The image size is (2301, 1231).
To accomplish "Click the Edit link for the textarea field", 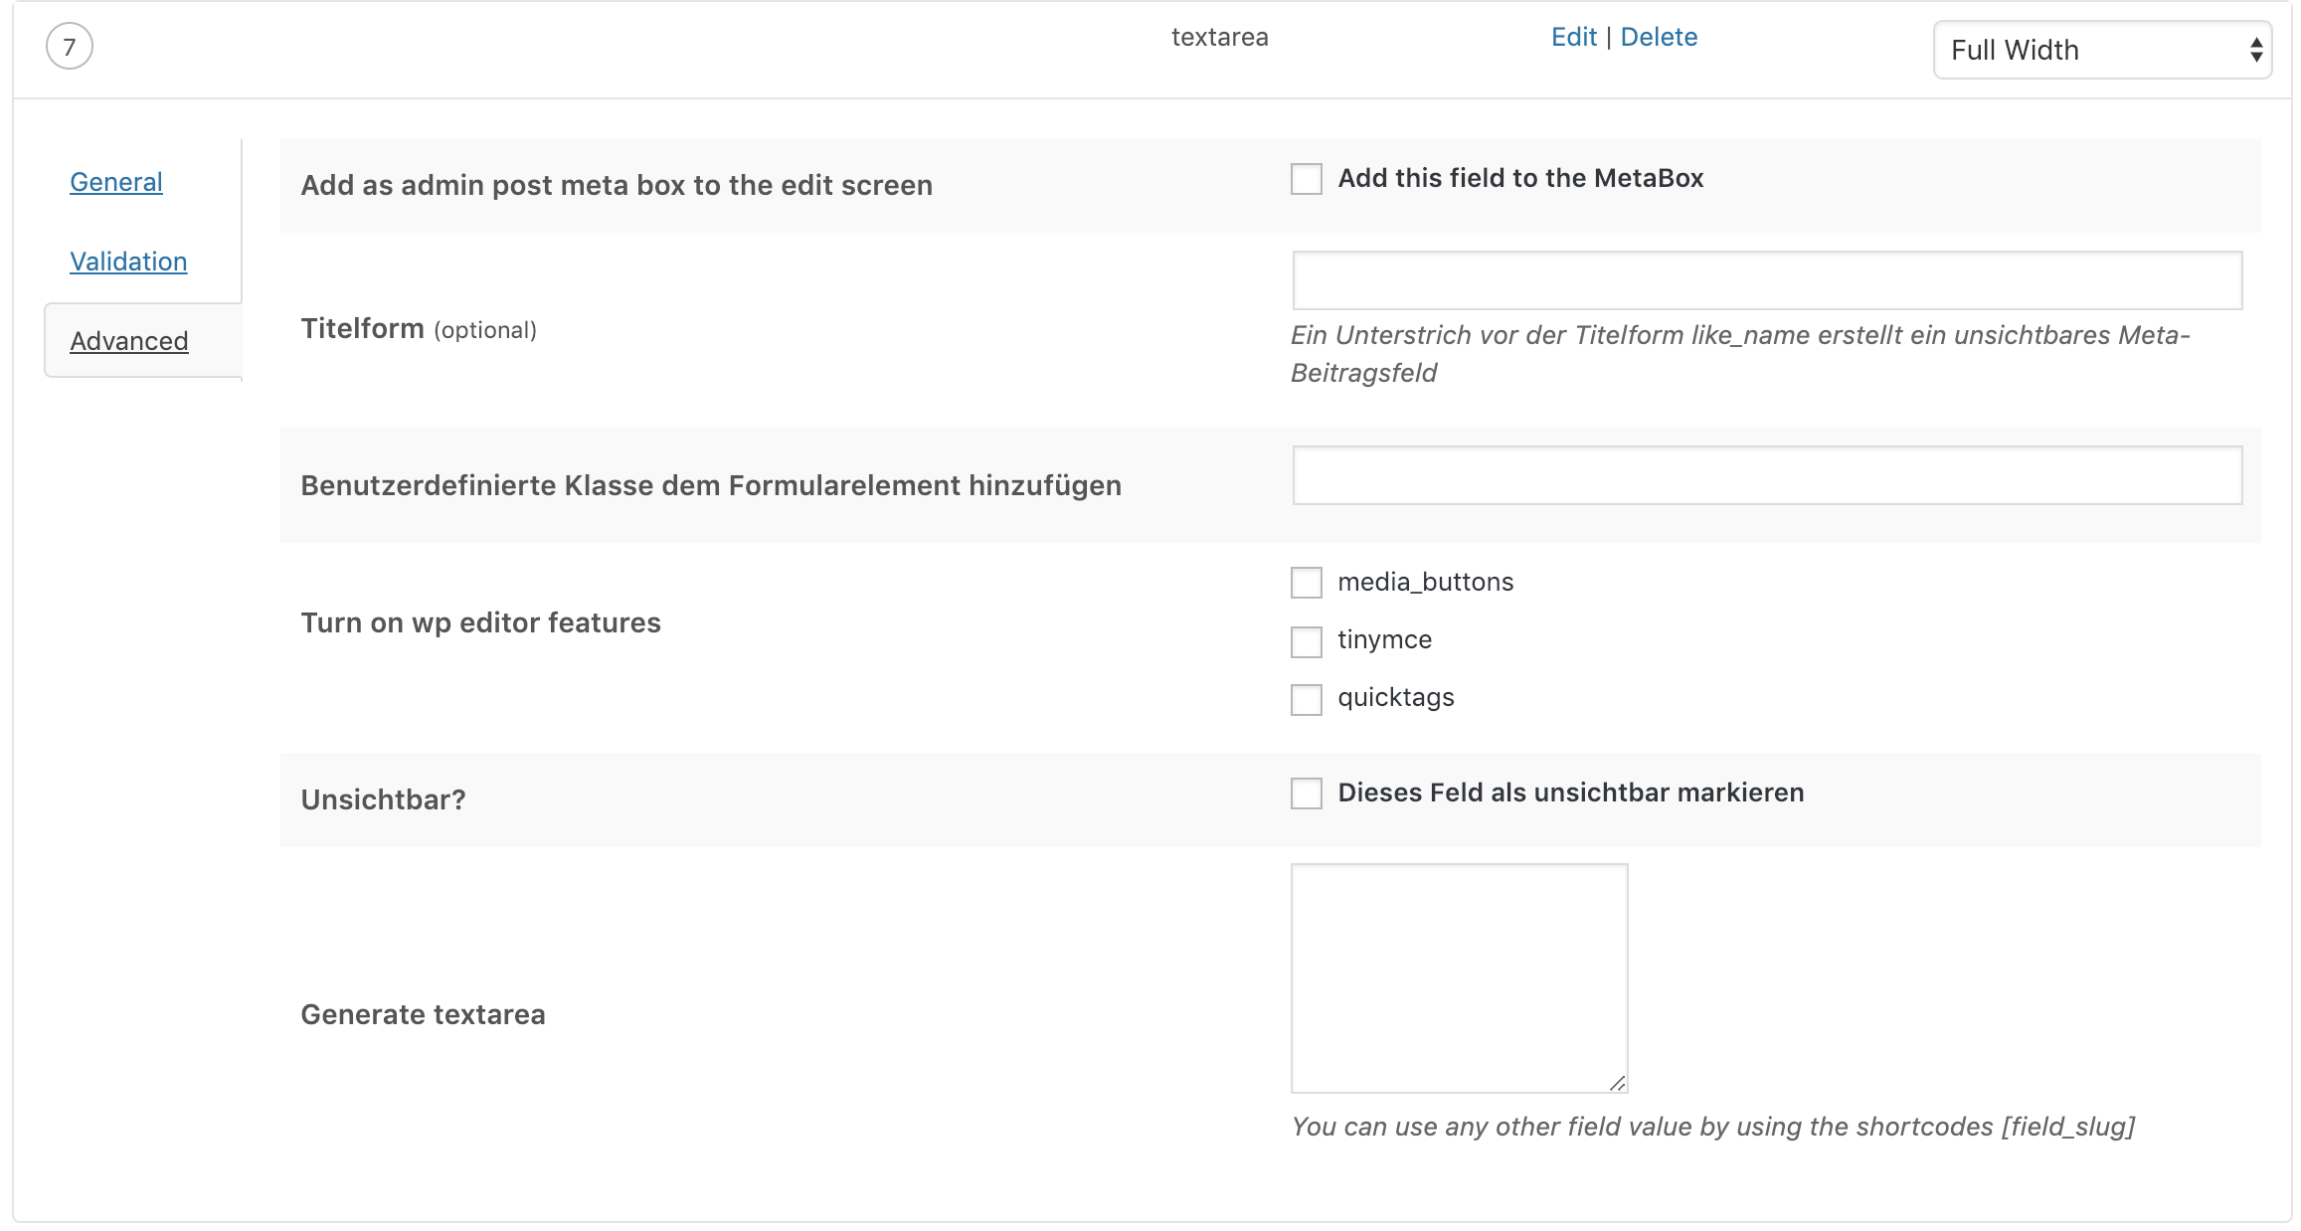I will [x=1574, y=37].
